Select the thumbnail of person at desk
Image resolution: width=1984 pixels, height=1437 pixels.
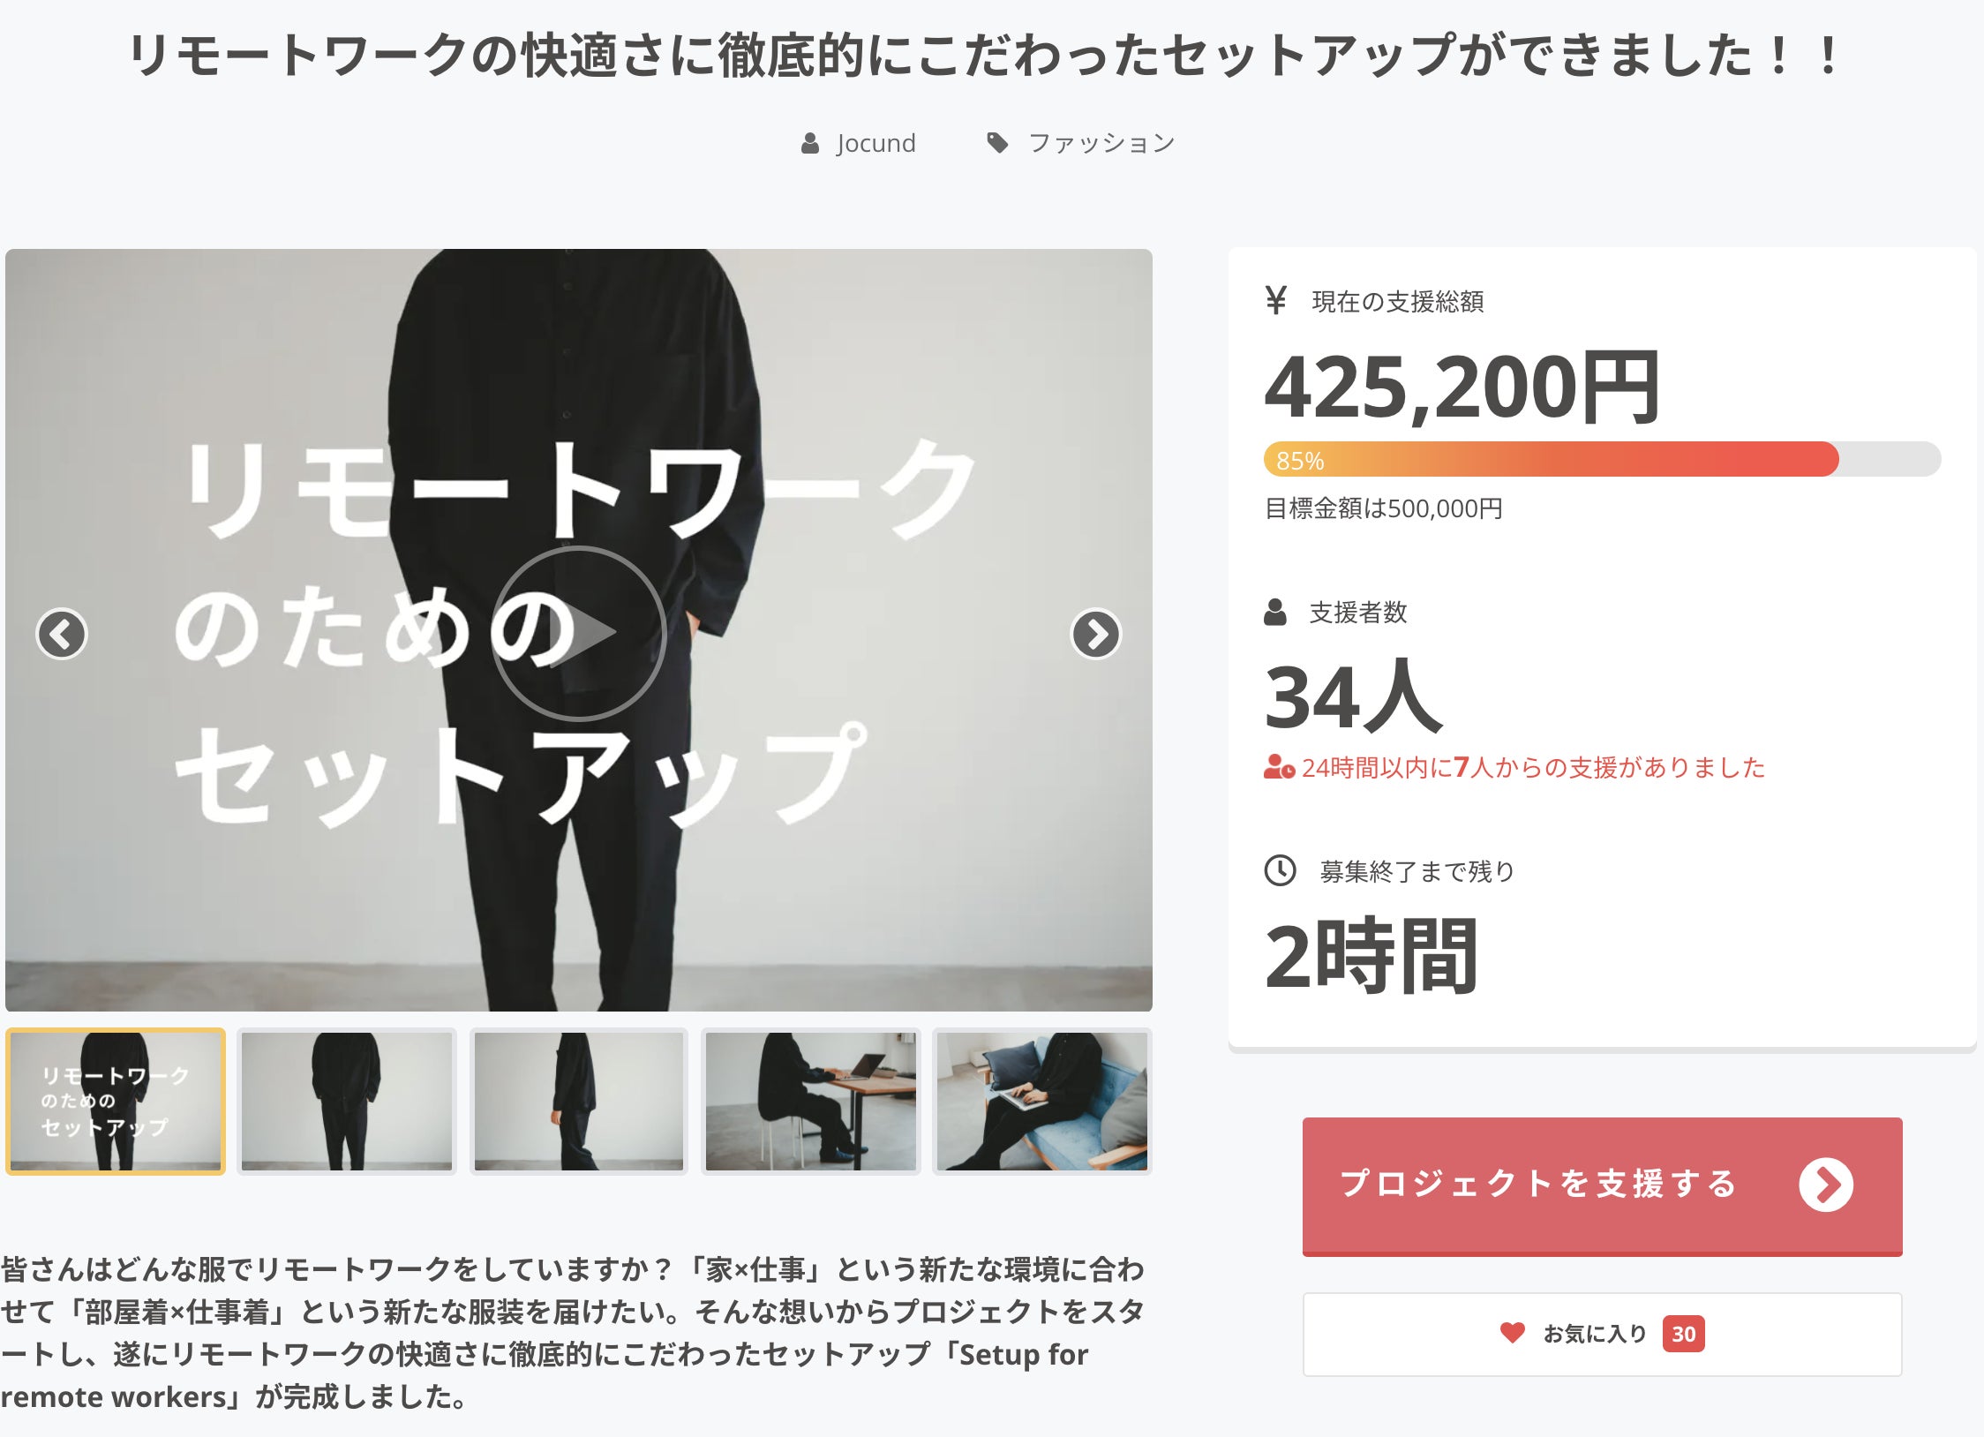click(810, 1101)
